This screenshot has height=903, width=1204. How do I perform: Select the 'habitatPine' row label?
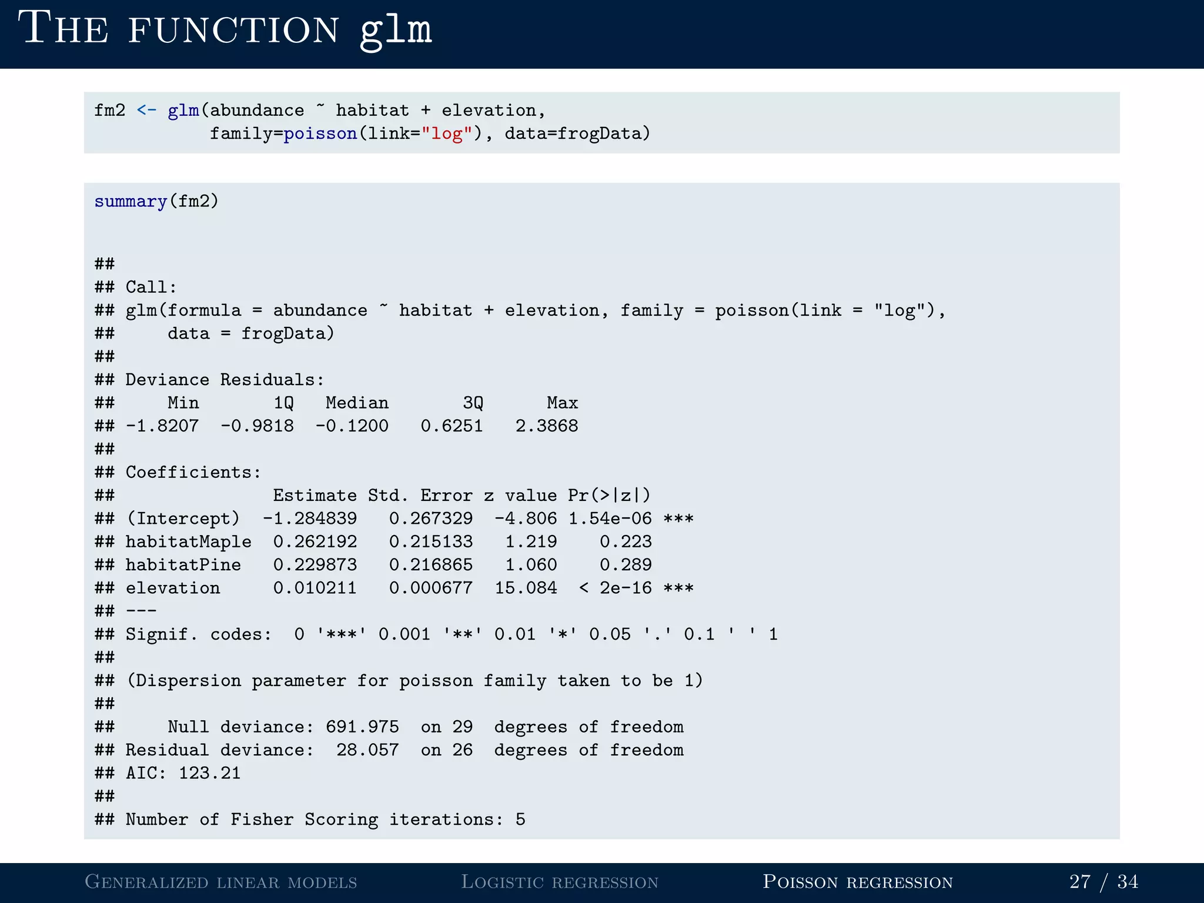tap(183, 565)
